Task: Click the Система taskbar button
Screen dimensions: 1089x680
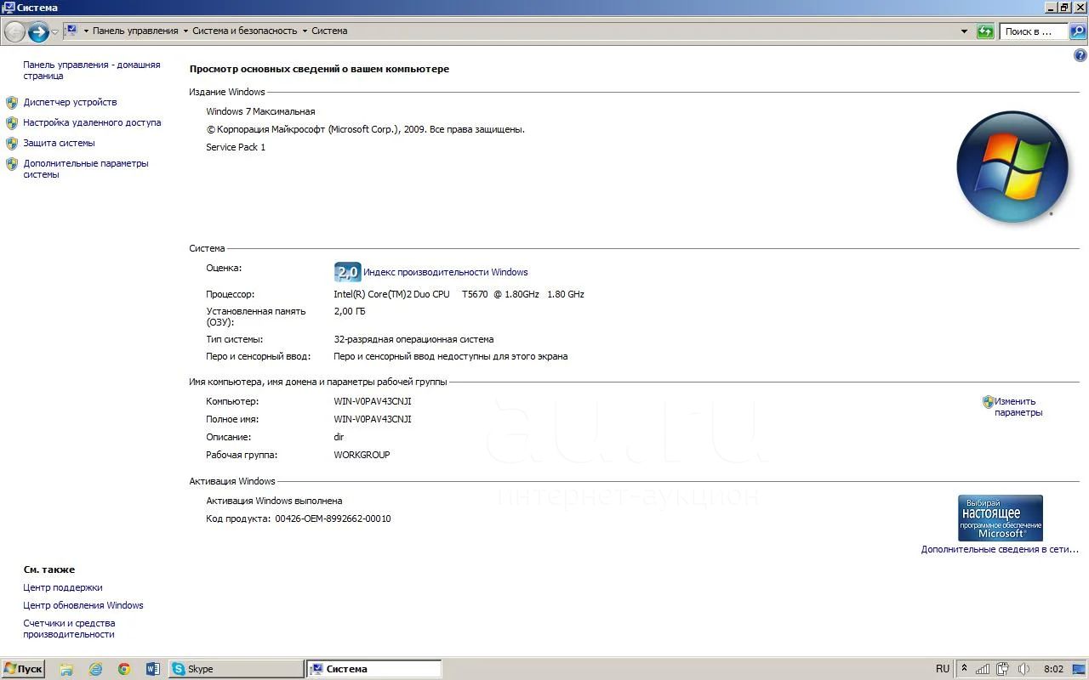Action: (x=374, y=669)
